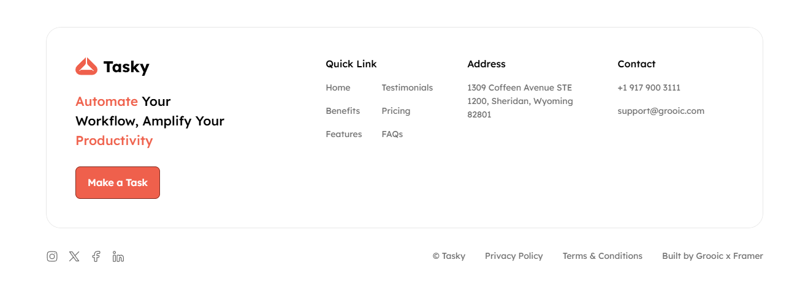Viewport: 808px width, 287px height.
Task: Click the Sheridan, Wyoming address text
Action: pos(520,101)
